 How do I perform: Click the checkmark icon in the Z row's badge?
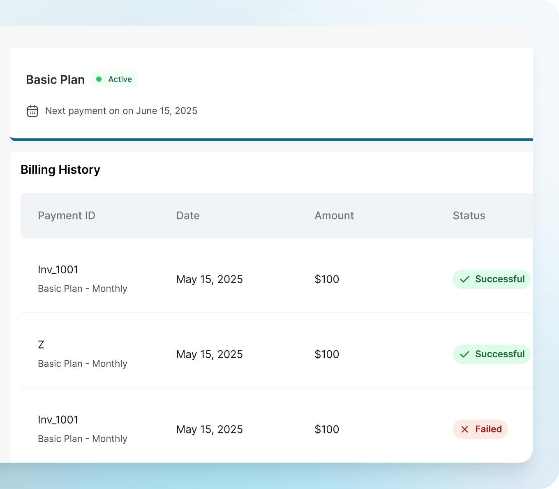(x=464, y=354)
